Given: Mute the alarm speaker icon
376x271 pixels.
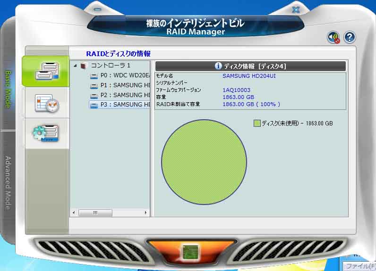Looking at the screenshot, I should pyautogui.click(x=333, y=37).
